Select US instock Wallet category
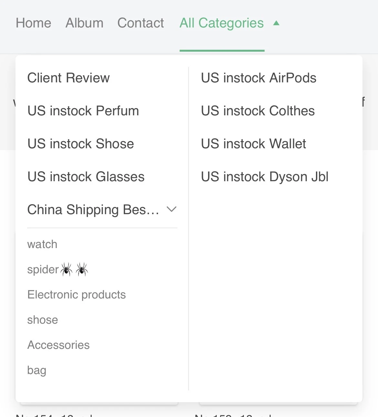This screenshot has height=417, width=378. [x=254, y=144]
